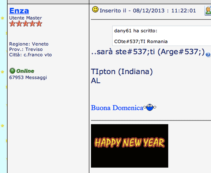Click the blue question mark icon
The height and width of the screenshot is (173, 211).
[208, 55]
